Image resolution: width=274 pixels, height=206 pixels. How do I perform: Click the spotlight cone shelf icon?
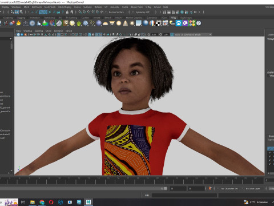click(x=126, y=23)
